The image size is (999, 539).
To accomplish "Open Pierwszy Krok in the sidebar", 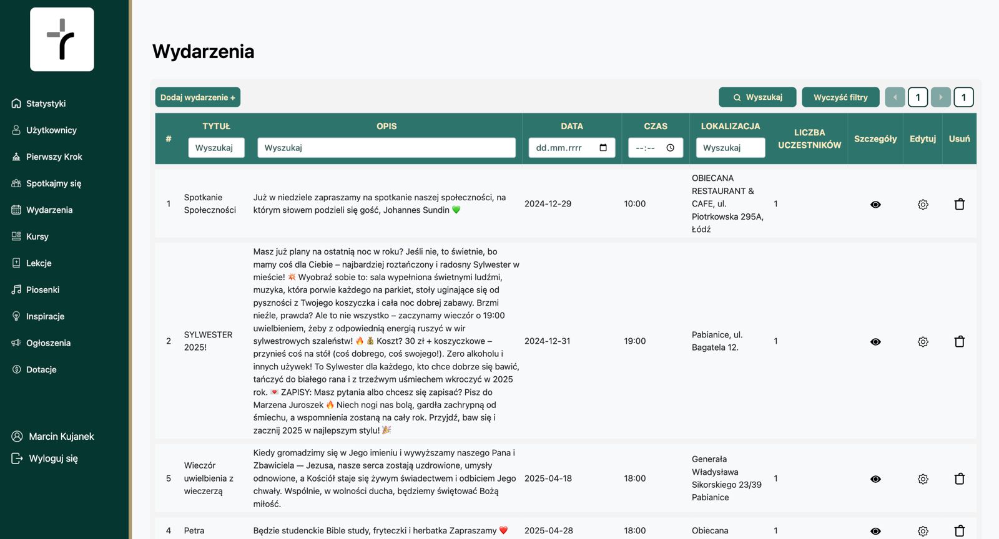I will pos(47,157).
